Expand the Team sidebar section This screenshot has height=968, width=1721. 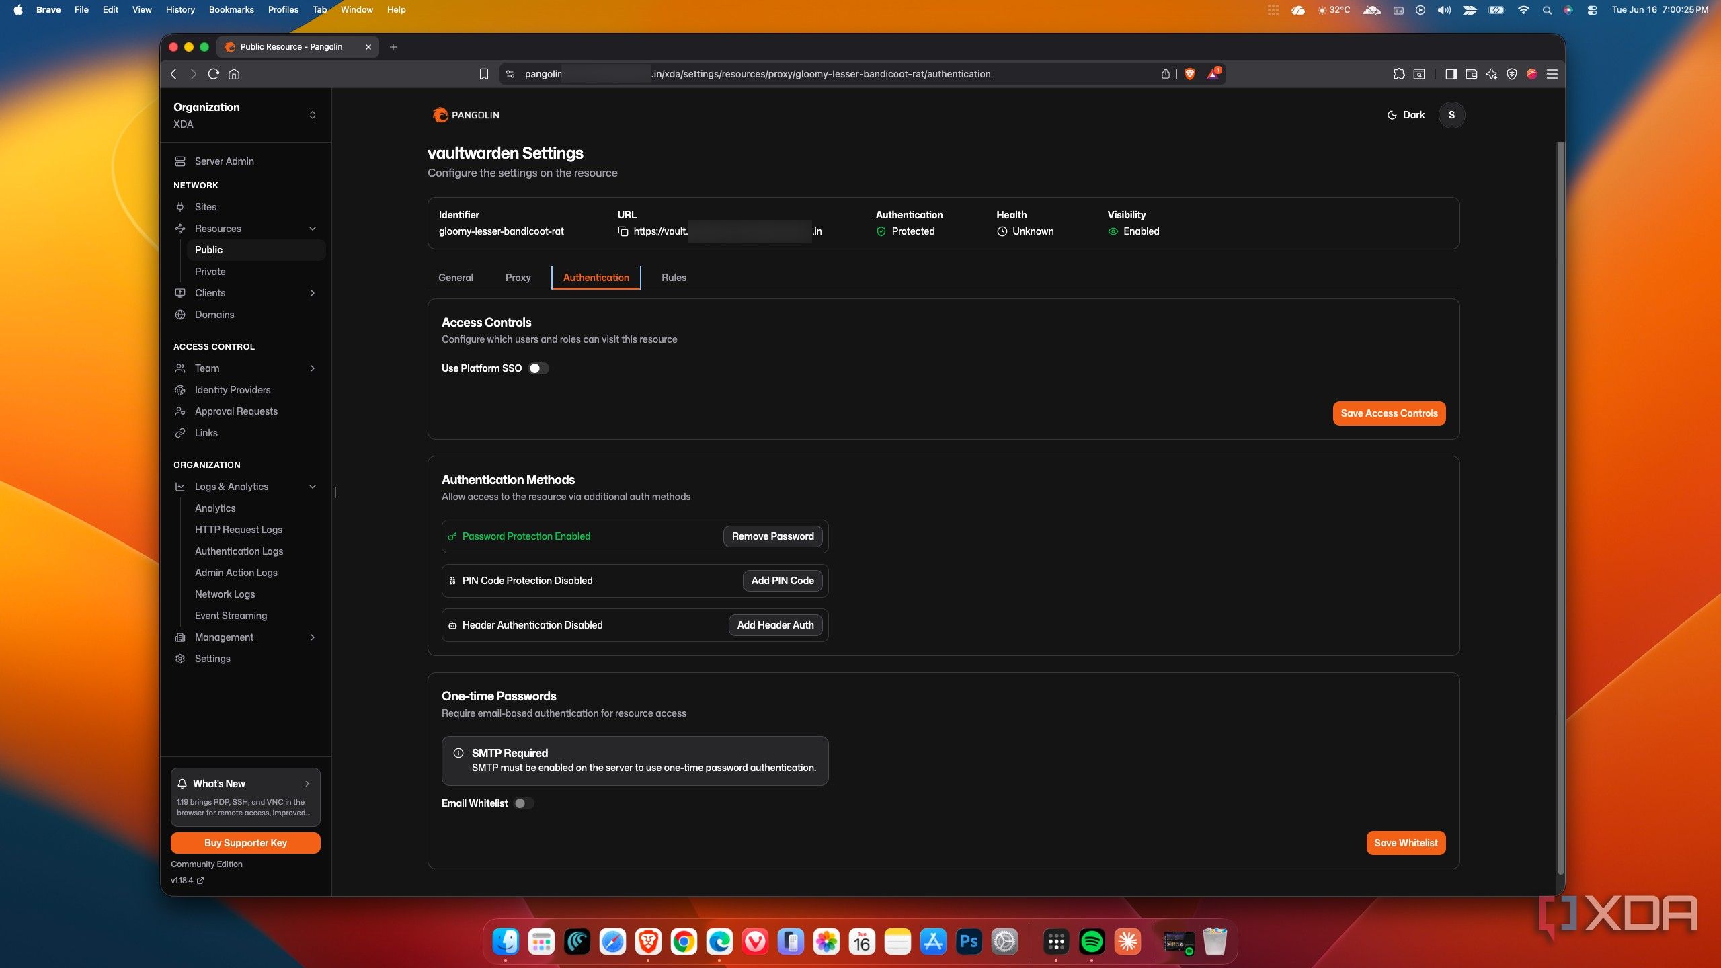coord(245,368)
